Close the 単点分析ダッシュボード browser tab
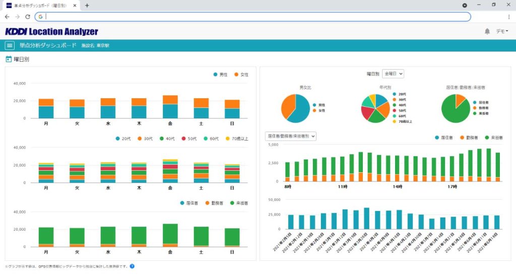This screenshot has height=277, width=516. (x=76, y=6)
